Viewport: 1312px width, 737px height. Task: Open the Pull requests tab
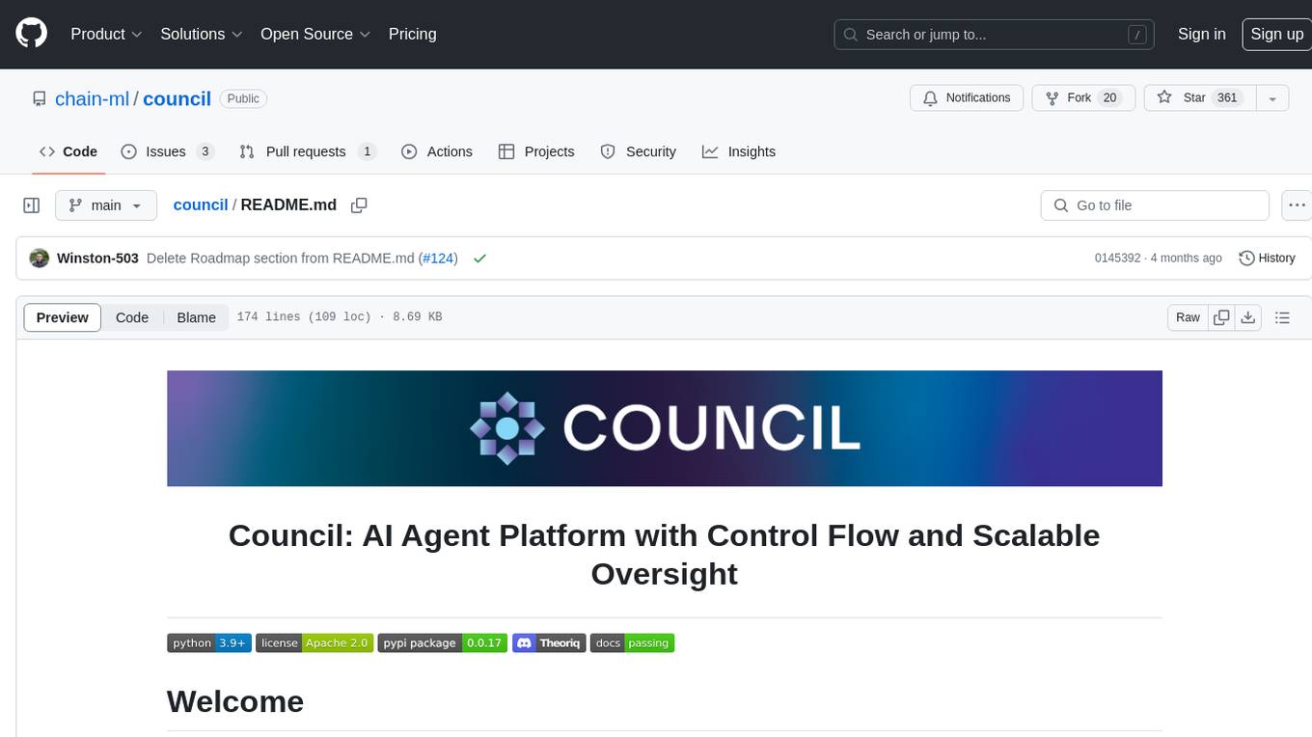(x=307, y=151)
